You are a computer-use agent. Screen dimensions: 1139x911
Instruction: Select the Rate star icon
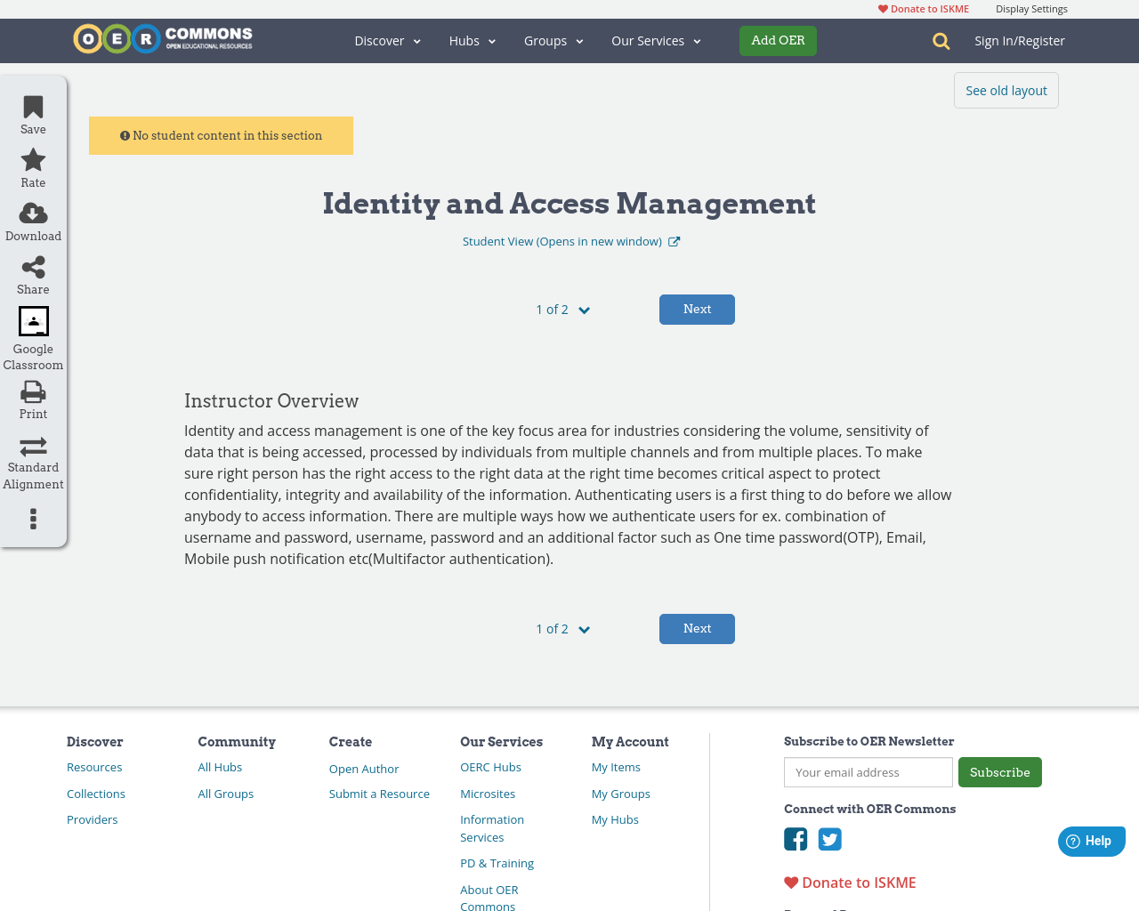(32, 158)
